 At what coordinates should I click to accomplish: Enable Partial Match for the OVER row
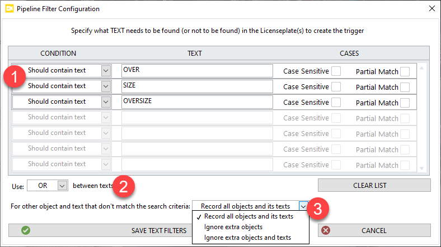click(x=405, y=71)
